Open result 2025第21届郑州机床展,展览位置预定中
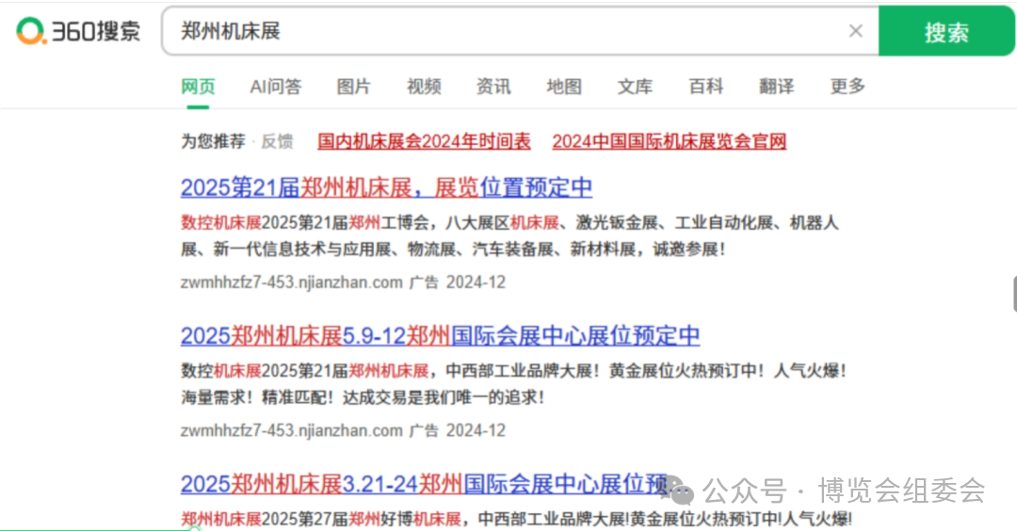This screenshot has width=1017, height=531. (x=387, y=188)
